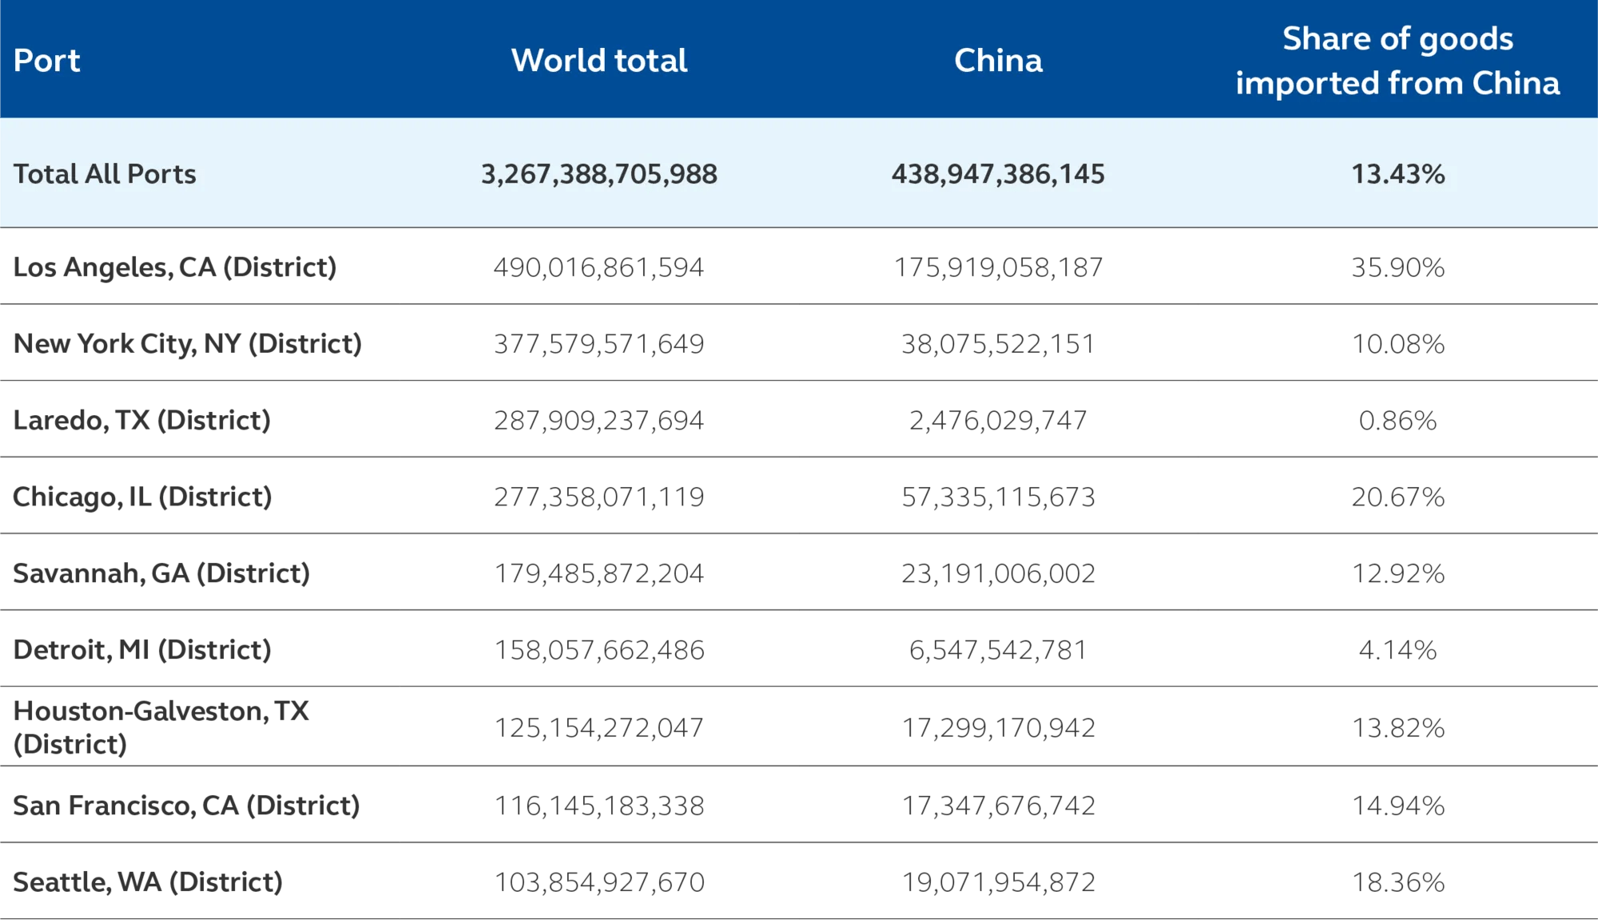Select the 'Savannah, GA (District)' row label
Image resolution: width=1598 pixels, height=923 pixels.
click(161, 573)
